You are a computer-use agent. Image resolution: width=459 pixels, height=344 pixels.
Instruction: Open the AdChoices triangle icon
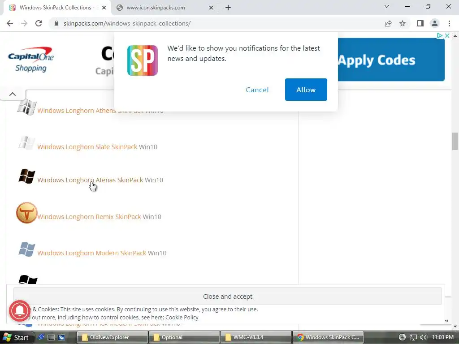(x=439, y=35)
